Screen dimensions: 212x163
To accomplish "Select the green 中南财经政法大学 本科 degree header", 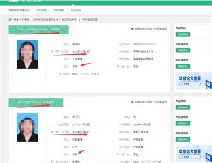I will coord(39,30).
